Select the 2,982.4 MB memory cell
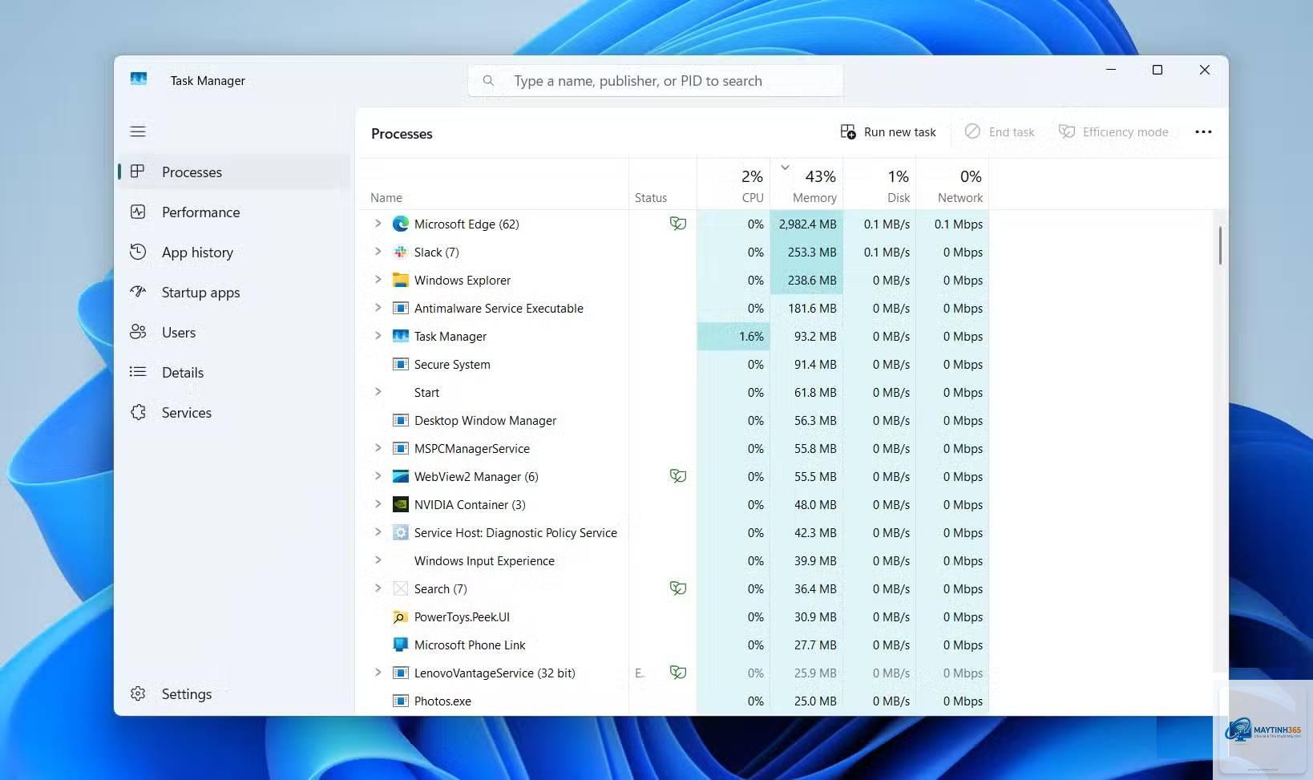 806,224
